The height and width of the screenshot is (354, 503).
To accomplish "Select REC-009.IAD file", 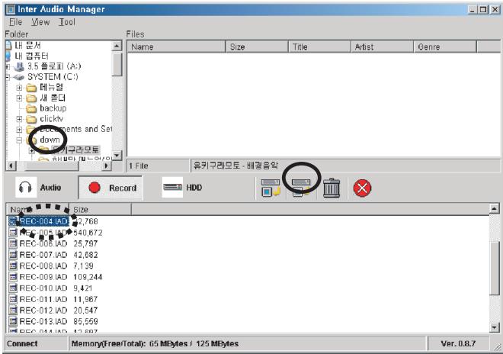I will (43, 277).
